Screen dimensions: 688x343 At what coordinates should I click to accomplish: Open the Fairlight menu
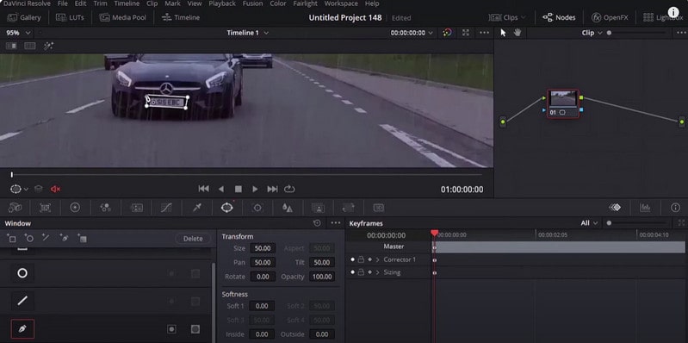click(305, 3)
